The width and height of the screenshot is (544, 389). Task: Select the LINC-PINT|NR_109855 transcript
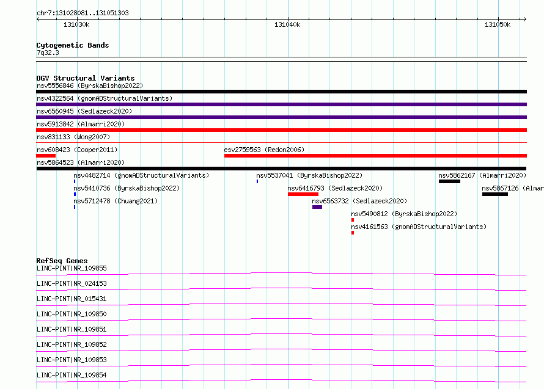click(x=281, y=271)
